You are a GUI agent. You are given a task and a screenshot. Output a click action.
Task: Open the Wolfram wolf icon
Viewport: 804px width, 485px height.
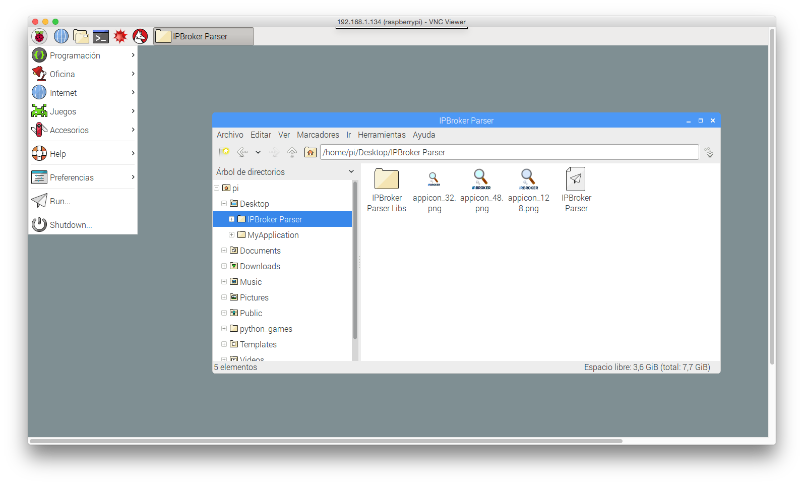click(140, 36)
